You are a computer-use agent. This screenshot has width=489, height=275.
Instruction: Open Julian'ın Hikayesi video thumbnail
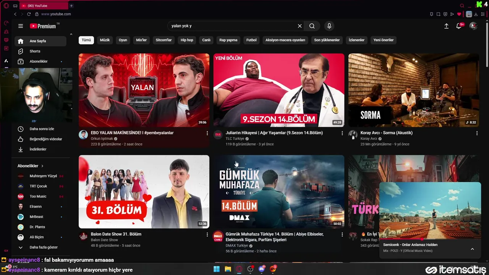point(279,90)
